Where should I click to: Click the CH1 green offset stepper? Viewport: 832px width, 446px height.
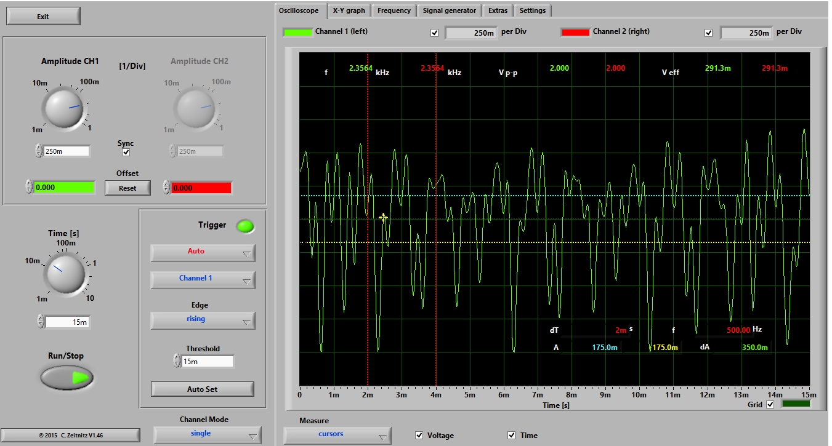(29, 188)
